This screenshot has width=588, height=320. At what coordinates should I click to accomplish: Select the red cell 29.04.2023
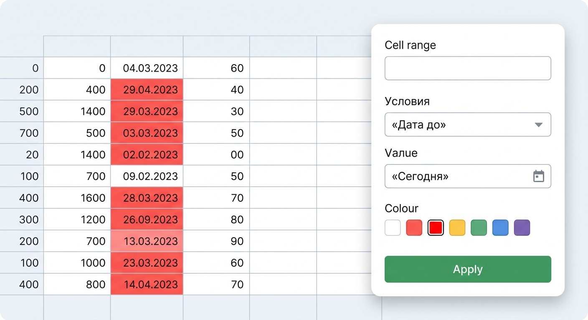[x=147, y=90]
